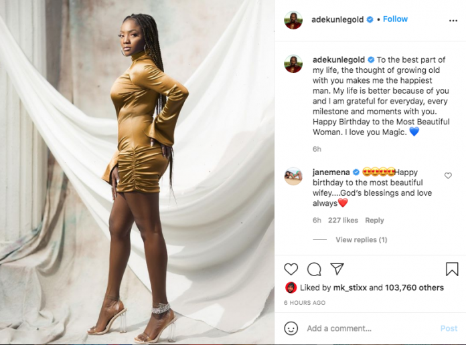
Task: Open adekunlegold header profile picture
Action: click(293, 20)
